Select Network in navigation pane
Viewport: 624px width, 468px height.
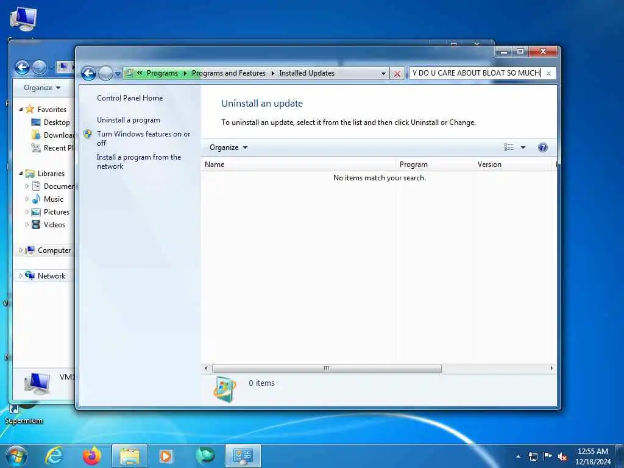[x=51, y=276]
